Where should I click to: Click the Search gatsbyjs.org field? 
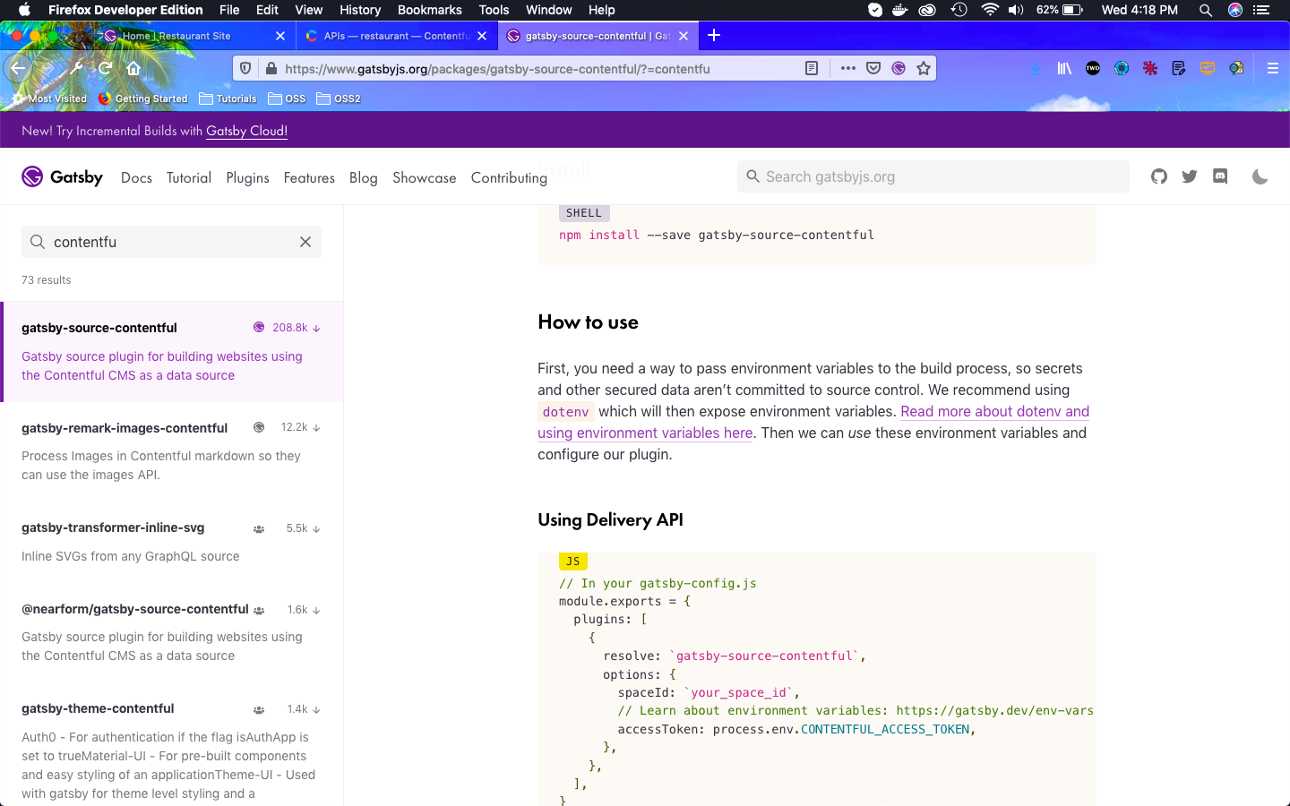(933, 176)
